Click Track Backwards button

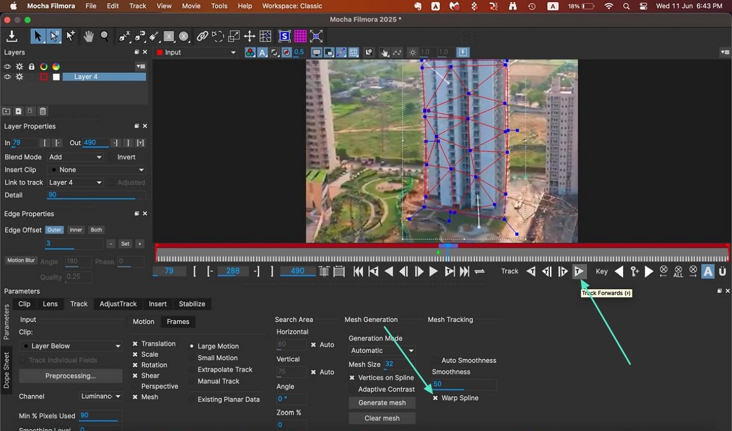point(531,272)
